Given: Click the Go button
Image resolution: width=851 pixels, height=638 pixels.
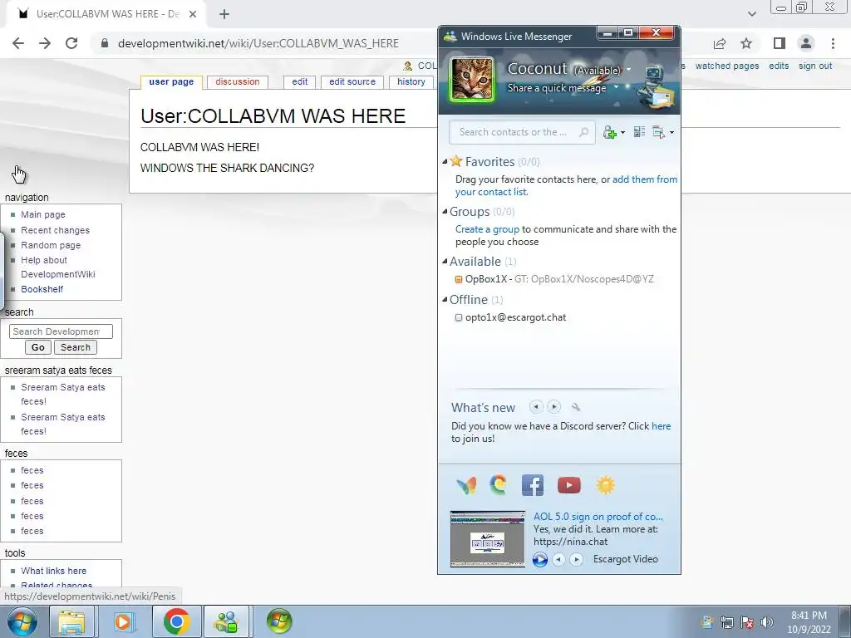Looking at the screenshot, I should [x=38, y=347].
